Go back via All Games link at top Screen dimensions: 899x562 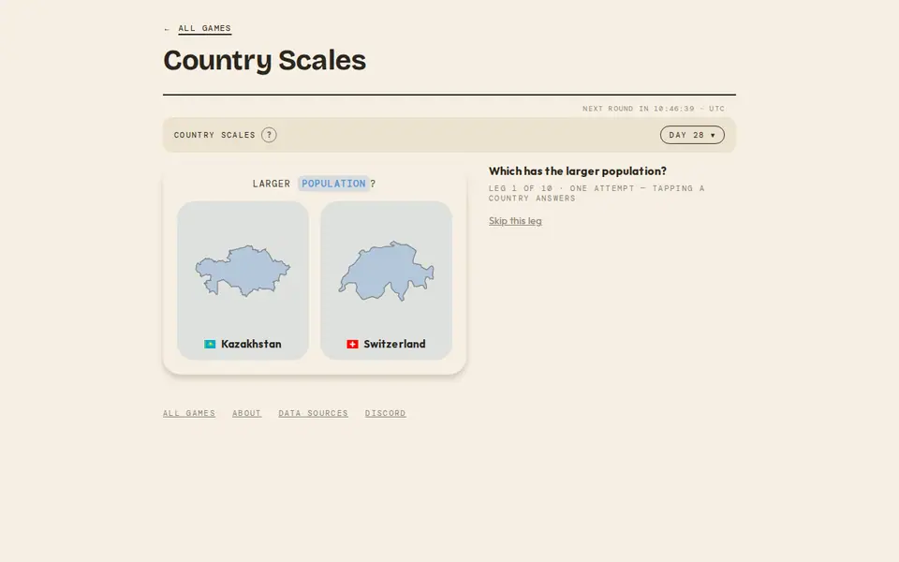[x=205, y=28]
